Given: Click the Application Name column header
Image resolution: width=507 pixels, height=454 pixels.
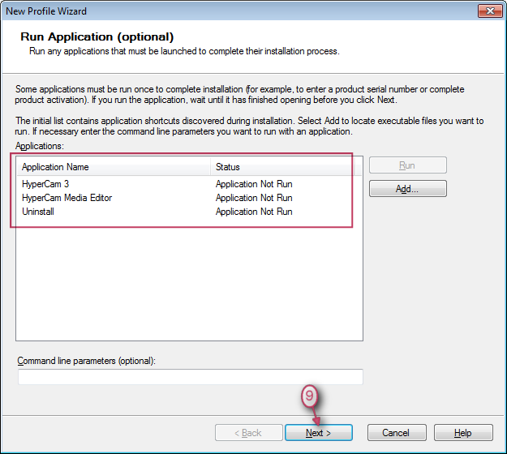Looking at the screenshot, I should point(114,167).
